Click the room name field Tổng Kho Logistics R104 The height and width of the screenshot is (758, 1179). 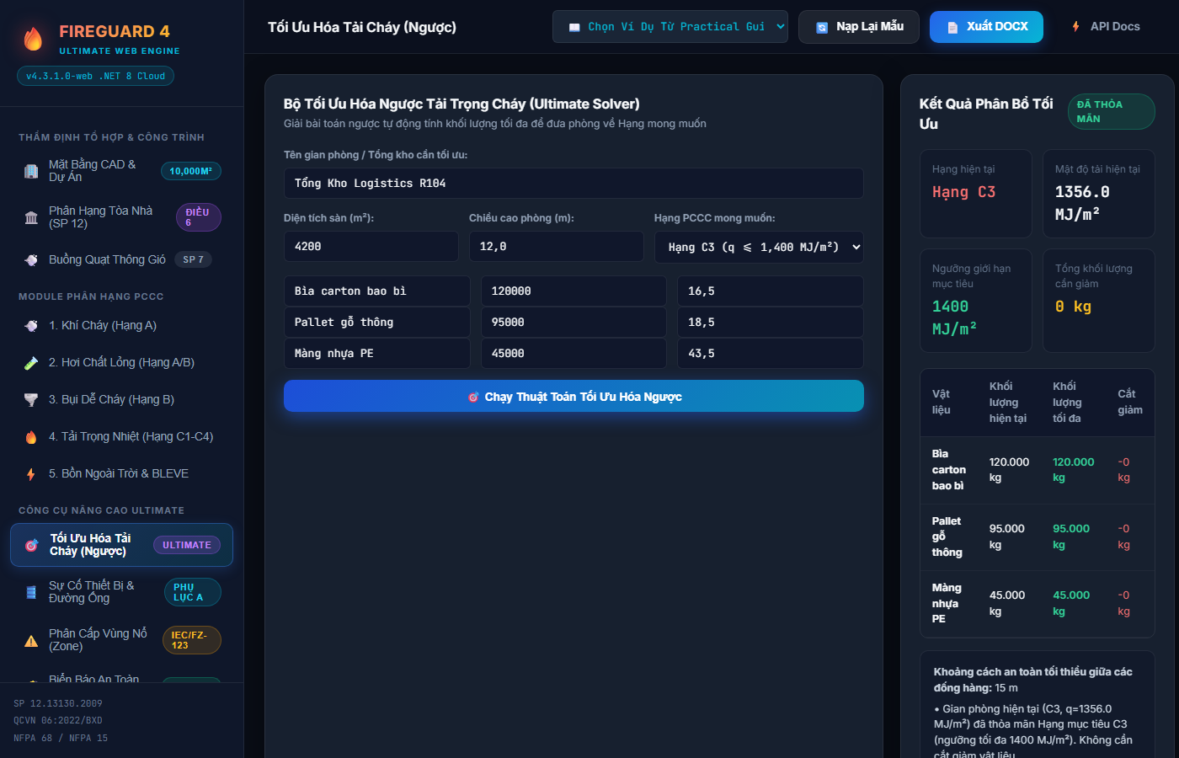coord(573,183)
